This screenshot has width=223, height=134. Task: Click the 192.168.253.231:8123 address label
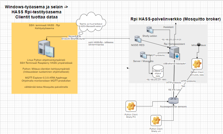coord(171,40)
